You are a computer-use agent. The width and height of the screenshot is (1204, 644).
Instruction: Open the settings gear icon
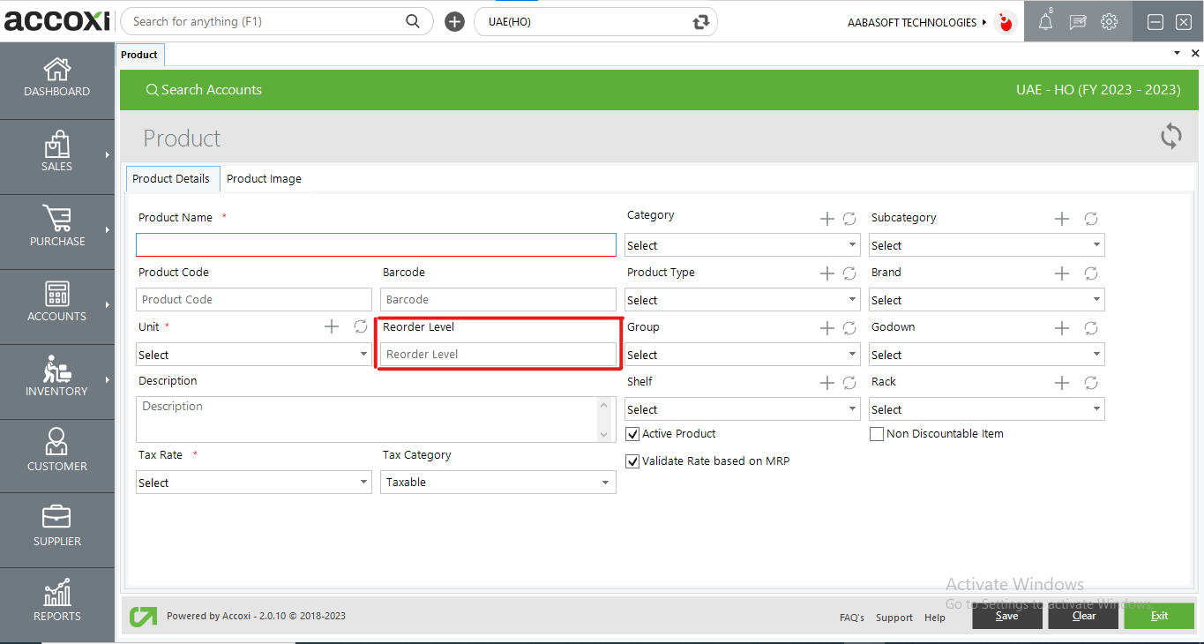point(1109,23)
